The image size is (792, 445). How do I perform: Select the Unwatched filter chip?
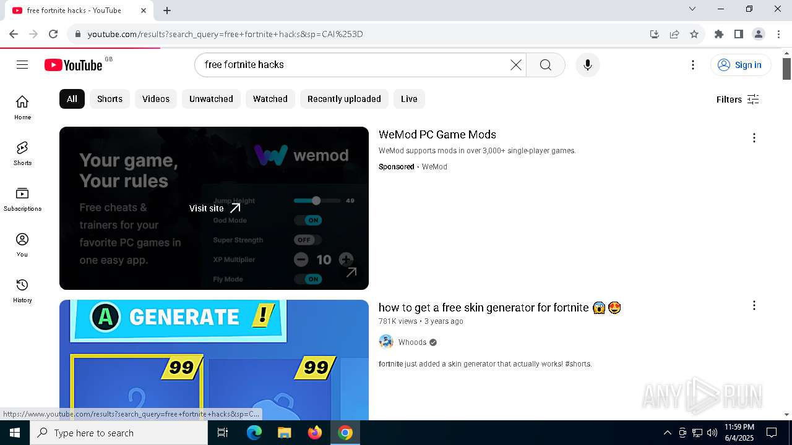[x=211, y=99]
